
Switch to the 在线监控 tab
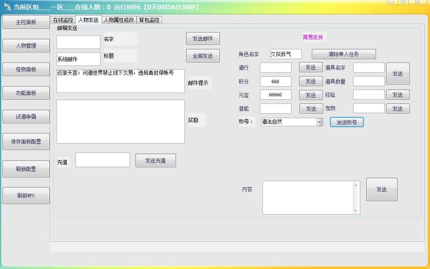click(63, 20)
